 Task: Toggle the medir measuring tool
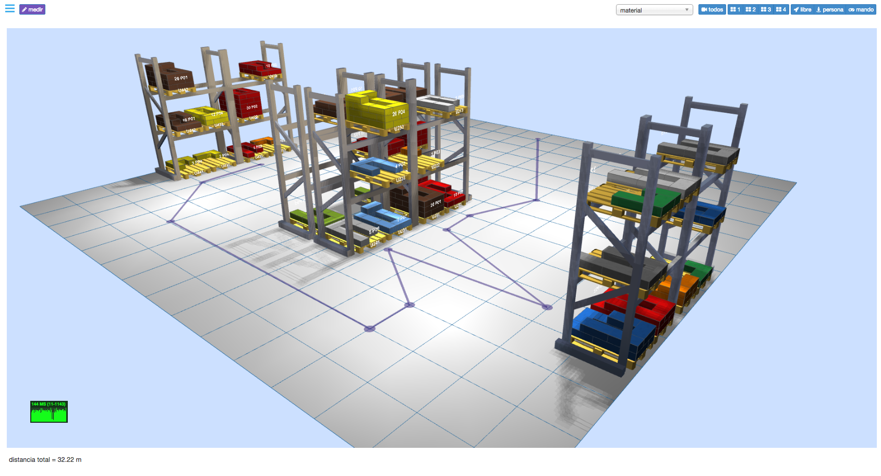coord(32,9)
